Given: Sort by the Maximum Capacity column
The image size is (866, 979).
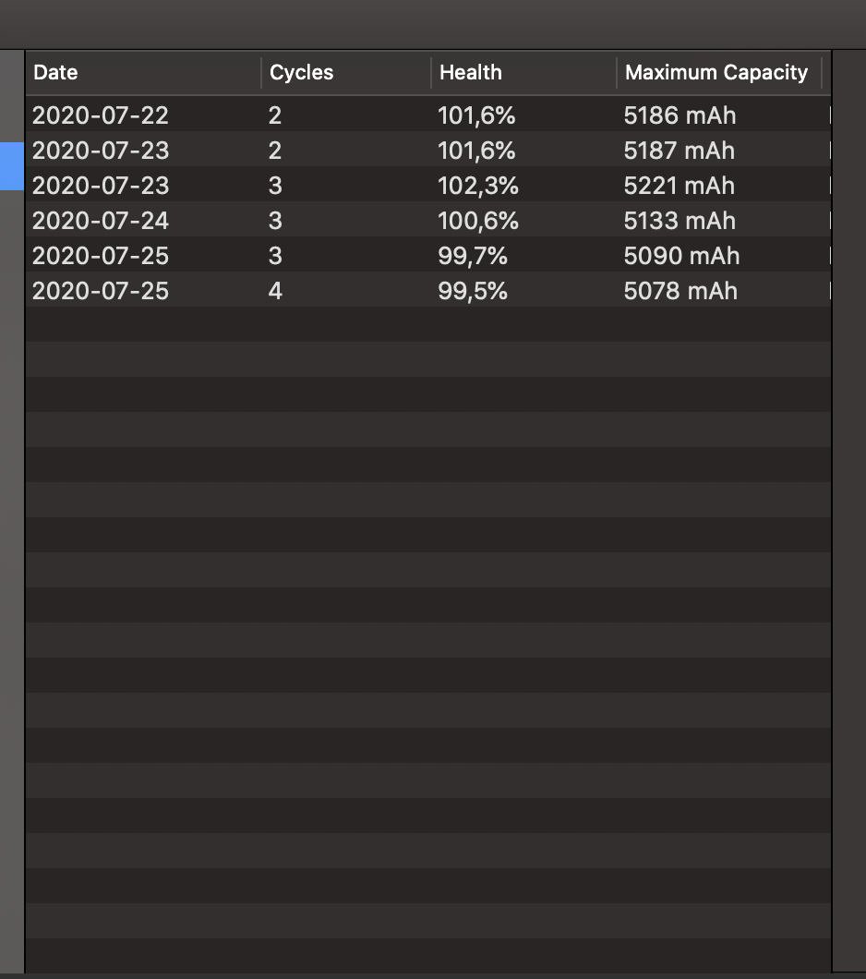Looking at the screenshot, I should (x=716, y=72).
